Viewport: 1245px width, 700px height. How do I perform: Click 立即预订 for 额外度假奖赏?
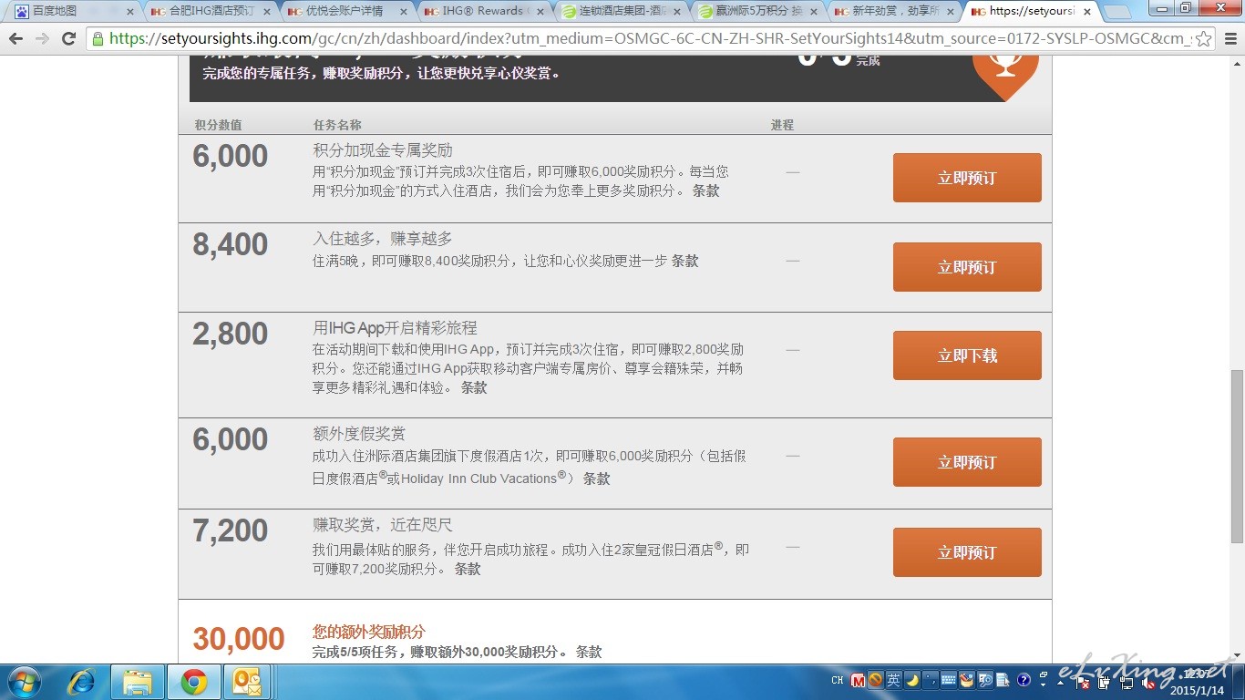pyautogui.click(x=967, y=462)
